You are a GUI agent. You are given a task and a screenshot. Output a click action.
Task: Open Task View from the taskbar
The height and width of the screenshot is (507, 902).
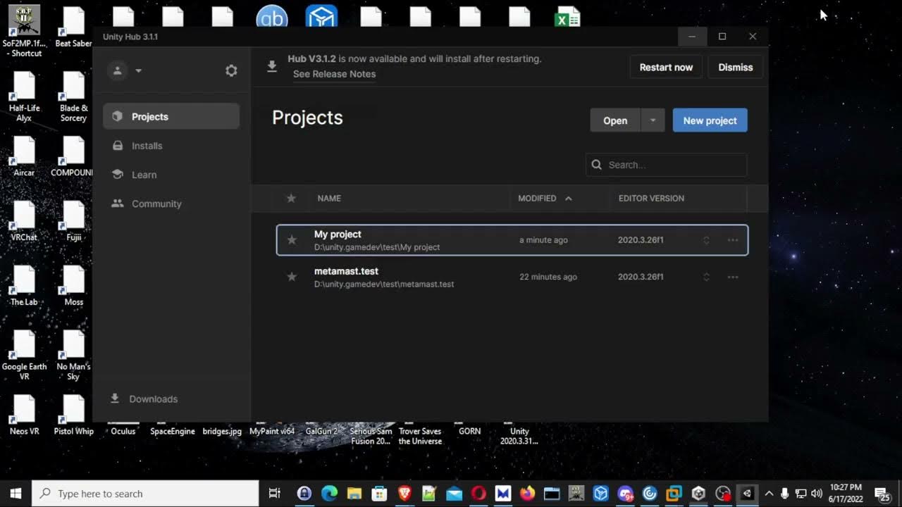click(275, 494)
